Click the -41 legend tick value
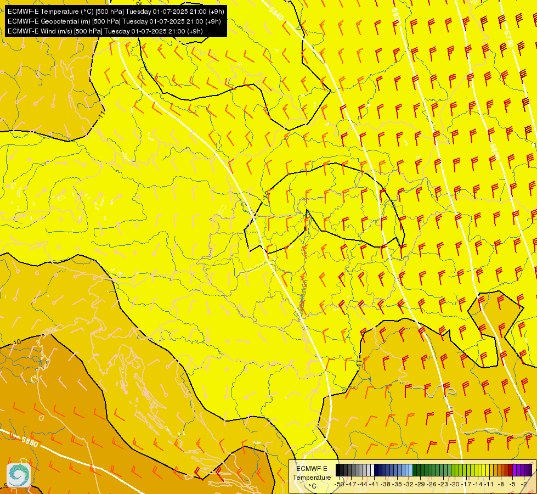 point(374,484)
